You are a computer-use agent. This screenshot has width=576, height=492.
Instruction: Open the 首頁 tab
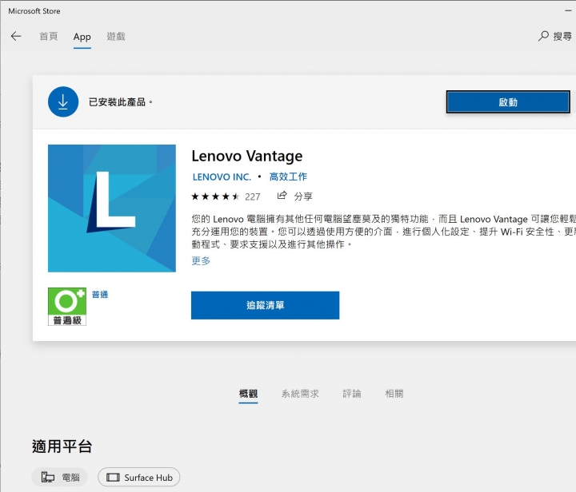(49, 36)
